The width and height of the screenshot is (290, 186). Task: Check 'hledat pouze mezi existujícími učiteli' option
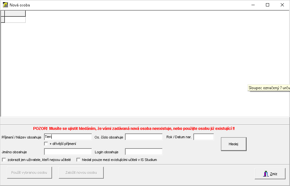[x=78, y=160]
